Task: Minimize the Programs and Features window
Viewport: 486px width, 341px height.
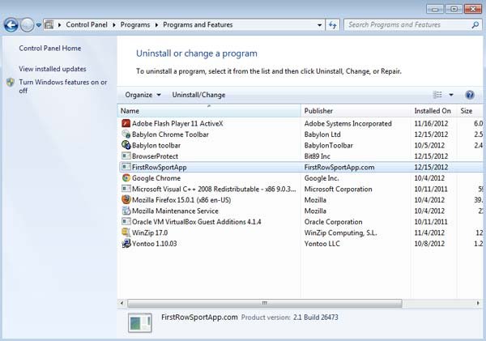Action: [x=435, y=9]
